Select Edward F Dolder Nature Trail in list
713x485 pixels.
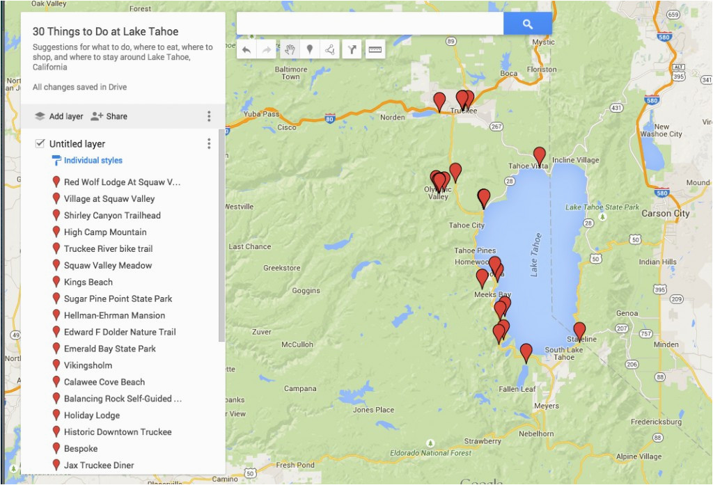click(x=120, y=332)
